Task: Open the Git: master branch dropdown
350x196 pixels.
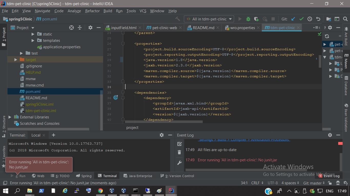Action: pos(314,183)
